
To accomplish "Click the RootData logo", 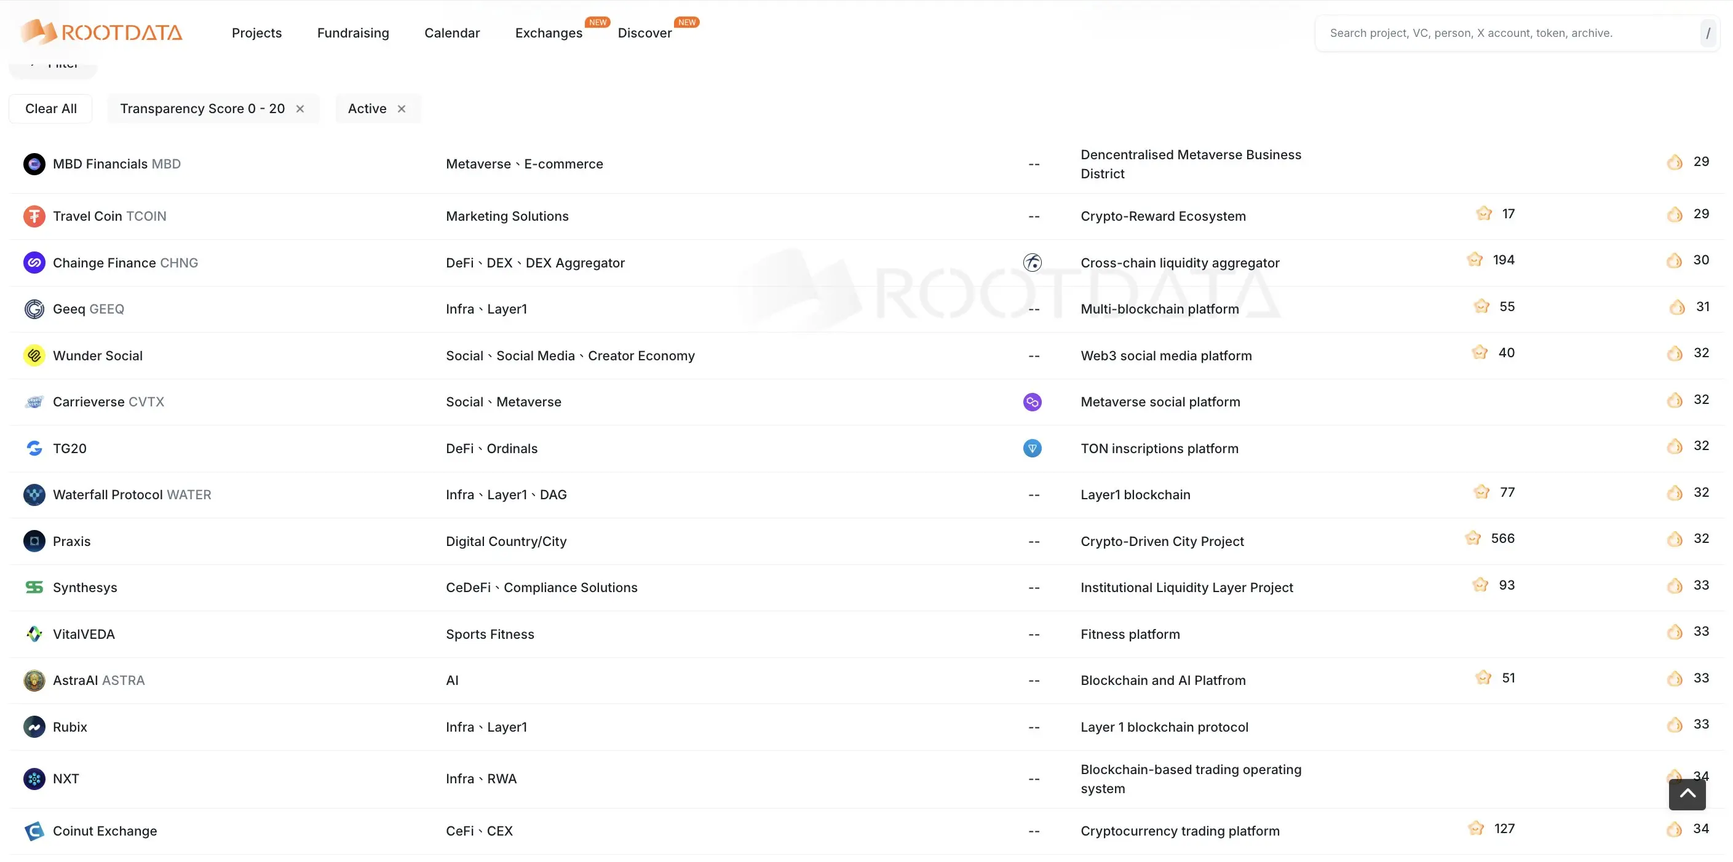I will coord(101,32).
